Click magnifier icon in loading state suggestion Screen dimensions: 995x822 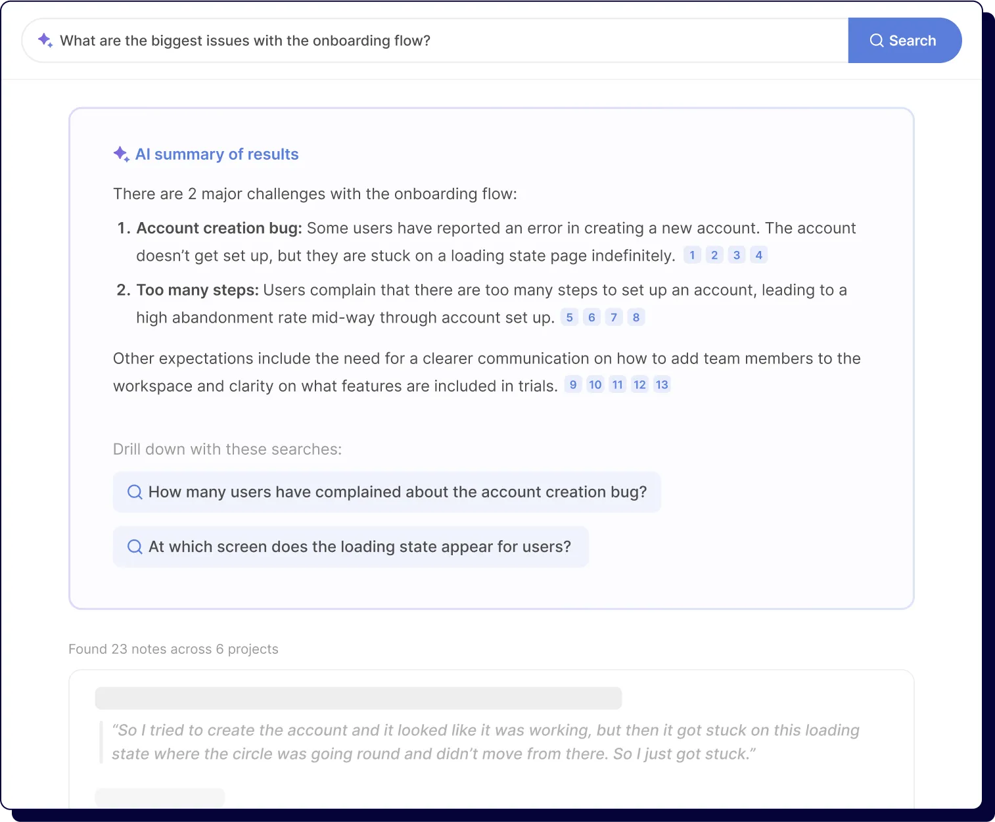(135, 547)
